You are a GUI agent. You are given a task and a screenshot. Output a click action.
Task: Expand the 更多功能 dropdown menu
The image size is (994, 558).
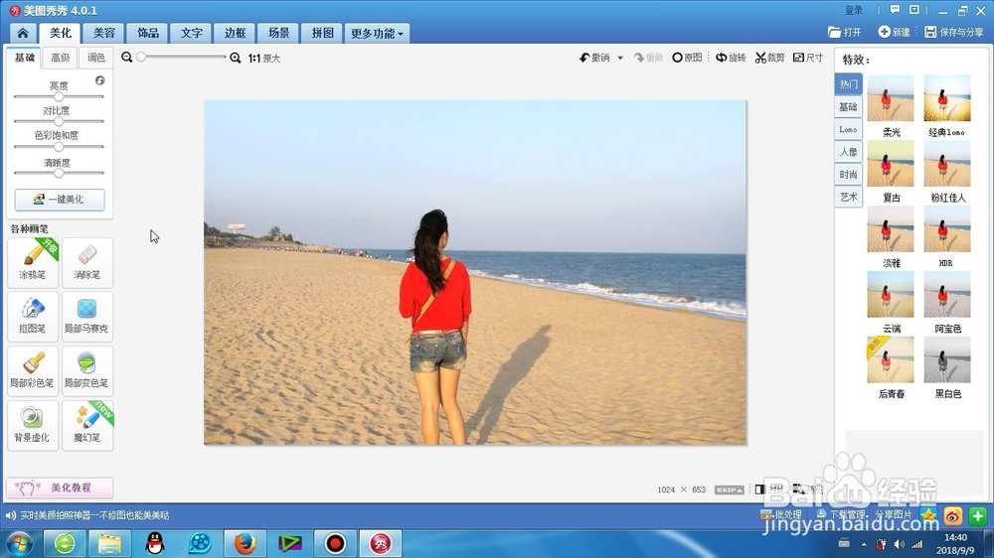tap(377, 34)
